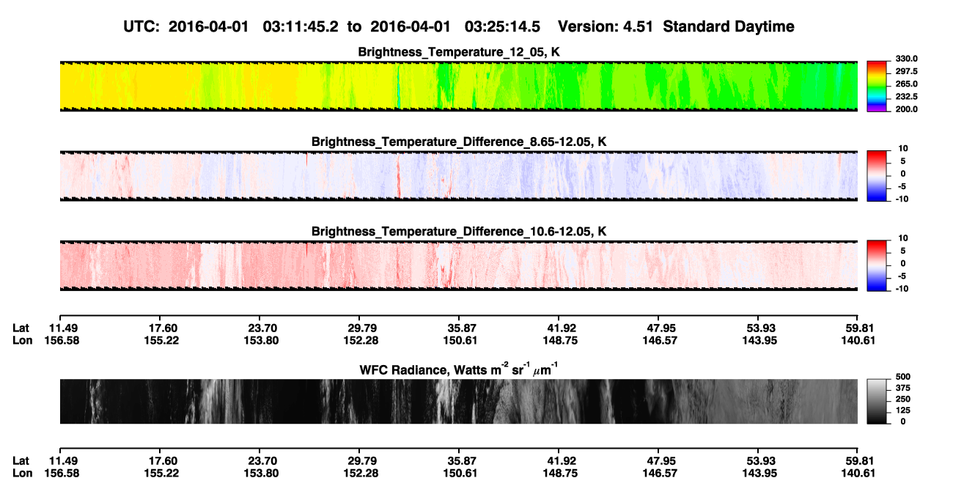The height and width of the screenshot is (489, 953).
Task: Click the Brightness_Temperature_Difference_8.65-12.05 title
Action: click(459, 141)
